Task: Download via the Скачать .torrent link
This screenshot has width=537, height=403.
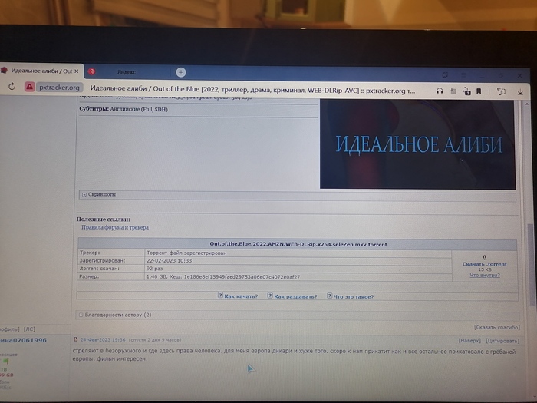Action: (485, 264)
